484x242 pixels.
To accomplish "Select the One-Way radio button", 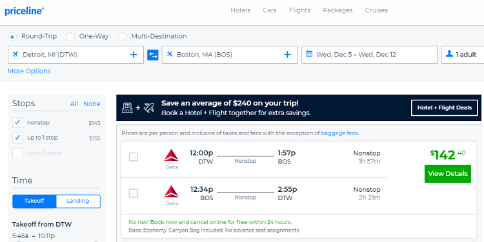I will pos(70,37).
